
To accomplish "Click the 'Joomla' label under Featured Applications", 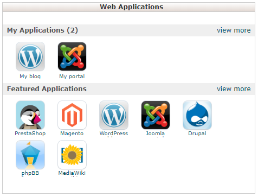I will pos(156,134).
